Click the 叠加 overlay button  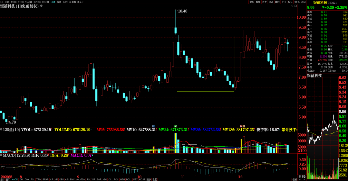click(x=258, y=2)
